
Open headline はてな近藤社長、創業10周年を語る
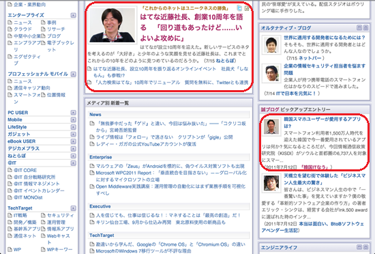pos(192,27)
